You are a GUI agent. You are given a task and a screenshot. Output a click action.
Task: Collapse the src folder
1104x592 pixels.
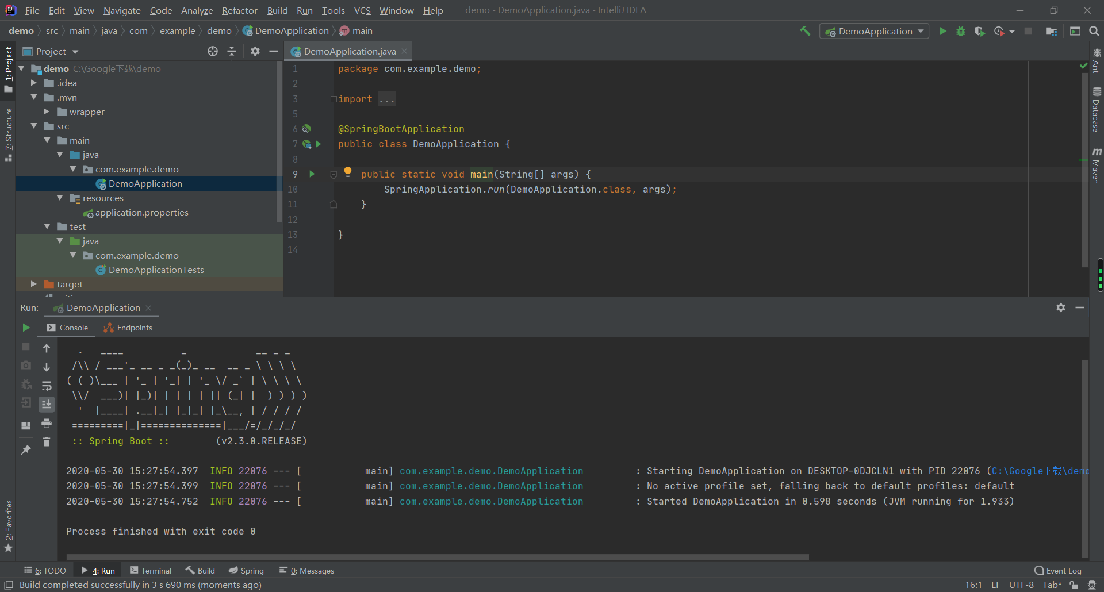point(34,126)
